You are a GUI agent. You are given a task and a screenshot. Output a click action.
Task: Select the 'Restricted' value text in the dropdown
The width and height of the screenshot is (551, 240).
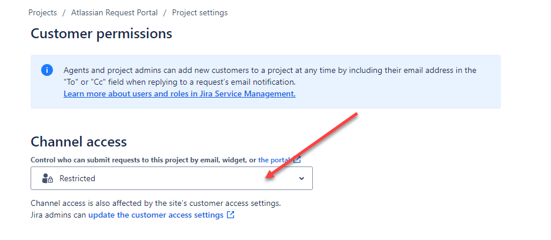[77, 178]
